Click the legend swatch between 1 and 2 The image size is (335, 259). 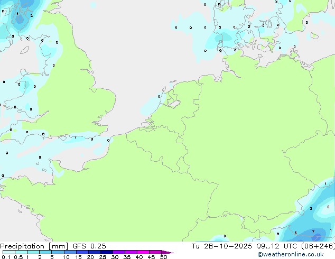click(33, 252)
